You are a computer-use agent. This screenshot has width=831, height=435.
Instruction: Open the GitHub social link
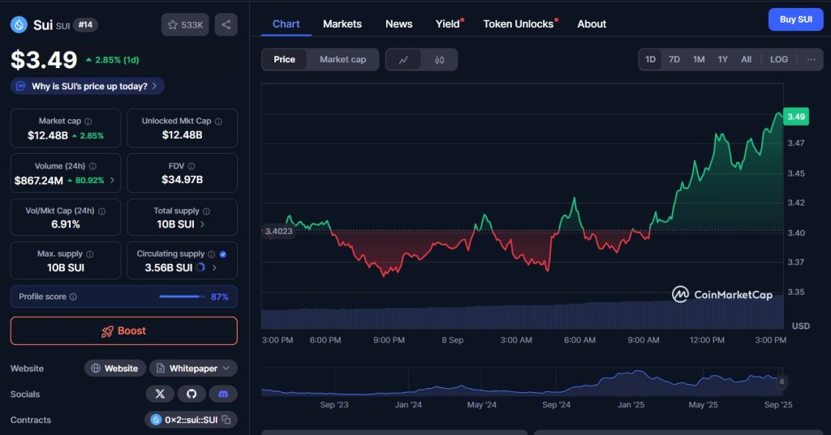click(x=192, y=394)
